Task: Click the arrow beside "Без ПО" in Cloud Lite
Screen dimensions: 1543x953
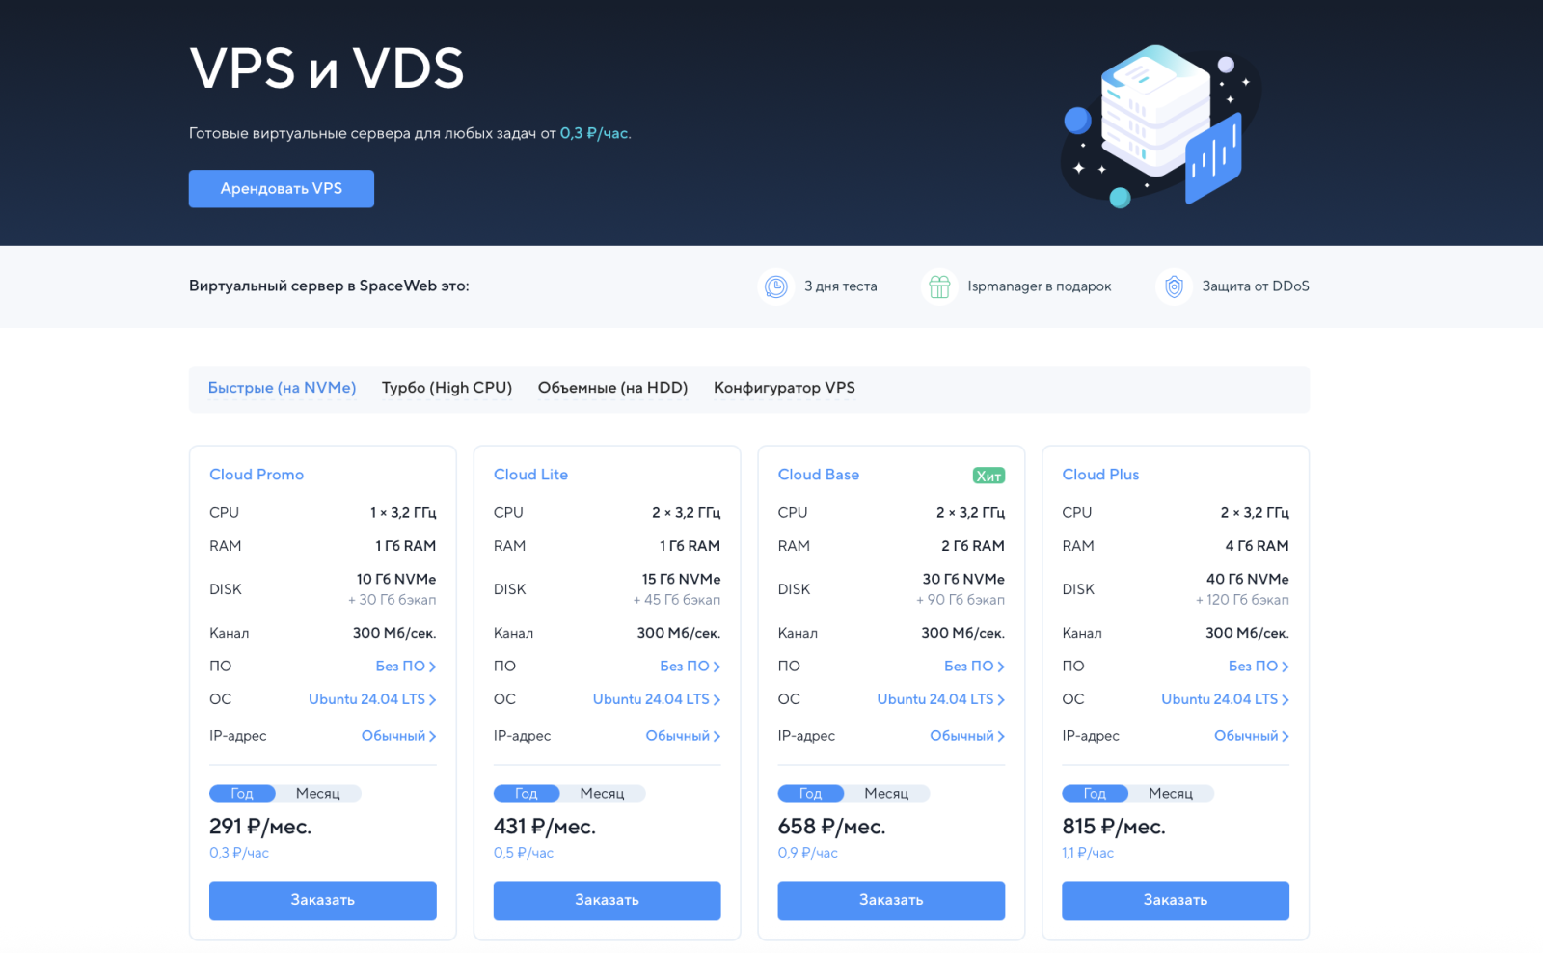Action: tap(717, 667)
